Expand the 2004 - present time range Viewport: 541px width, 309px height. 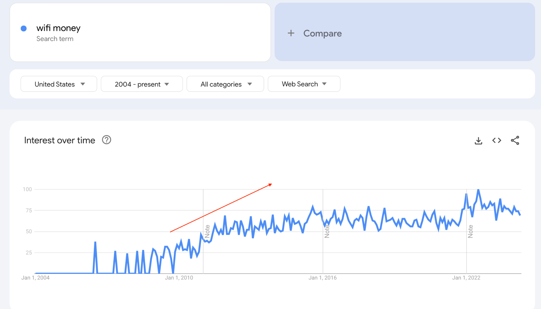pos(142,84)
